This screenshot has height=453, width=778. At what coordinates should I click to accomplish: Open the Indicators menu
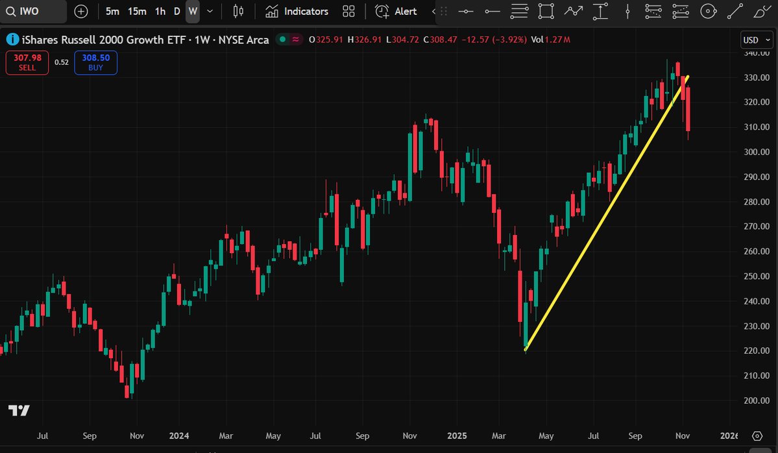point(297,12)
